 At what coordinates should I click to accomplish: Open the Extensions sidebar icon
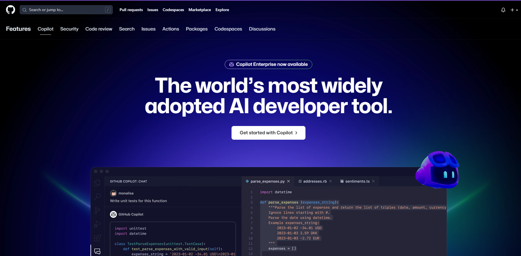(x=97, y=238)
